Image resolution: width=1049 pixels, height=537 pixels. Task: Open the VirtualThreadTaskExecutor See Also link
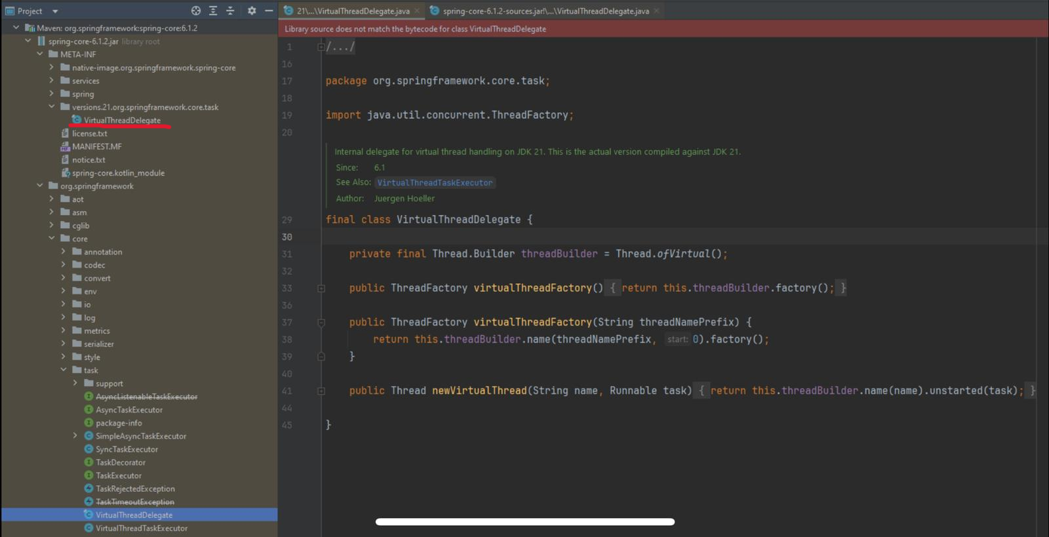coord(435,183)
